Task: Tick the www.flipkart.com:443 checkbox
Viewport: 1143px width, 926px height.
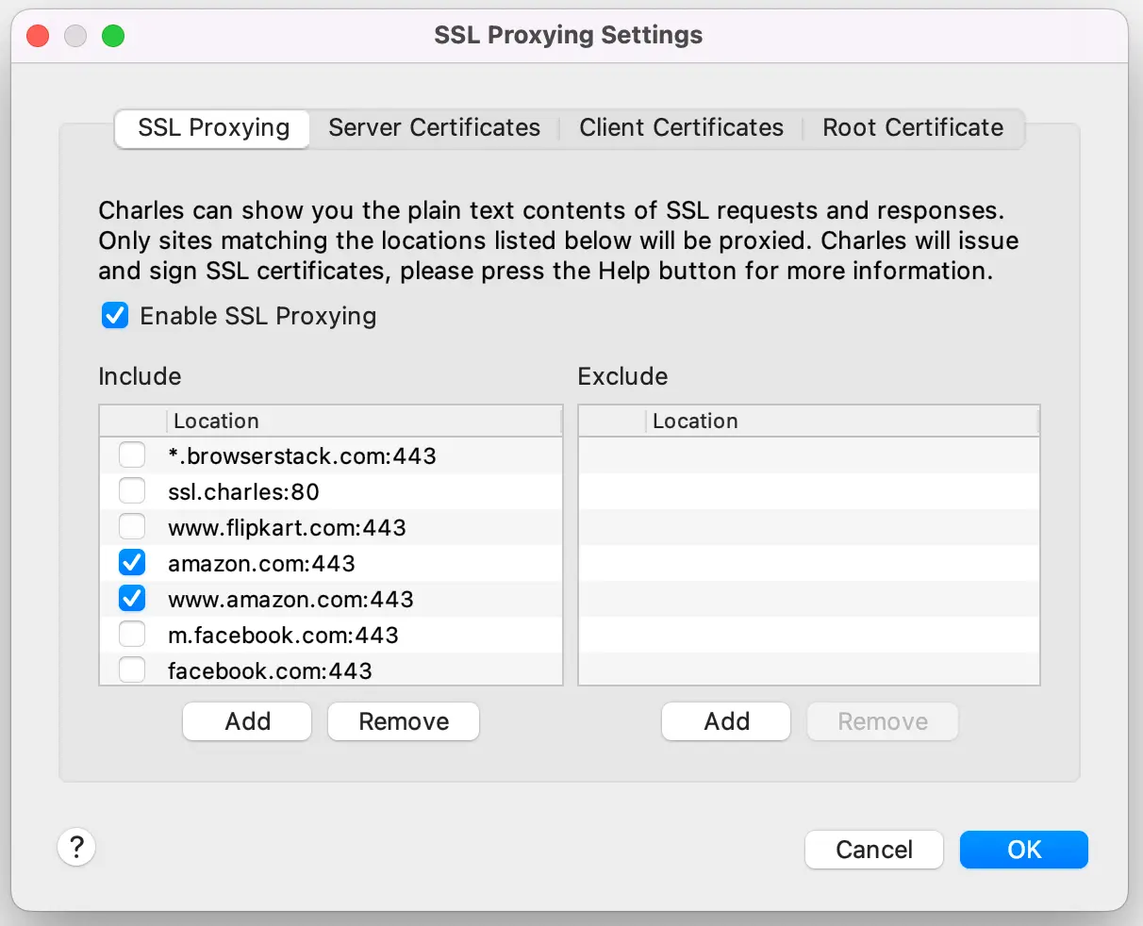Action: pyautogui.click(x=132, y=527)
